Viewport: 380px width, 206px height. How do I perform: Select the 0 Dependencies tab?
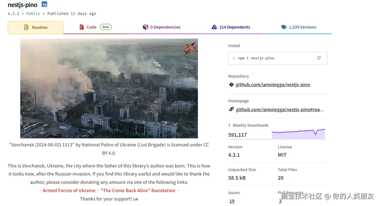click(x=165, y=27)
